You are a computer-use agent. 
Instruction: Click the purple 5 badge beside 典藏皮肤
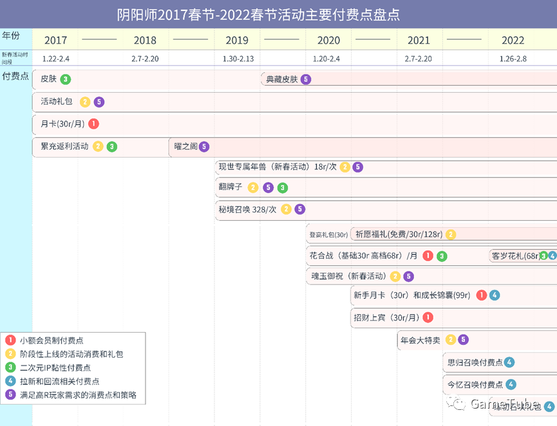pos(306,79)
